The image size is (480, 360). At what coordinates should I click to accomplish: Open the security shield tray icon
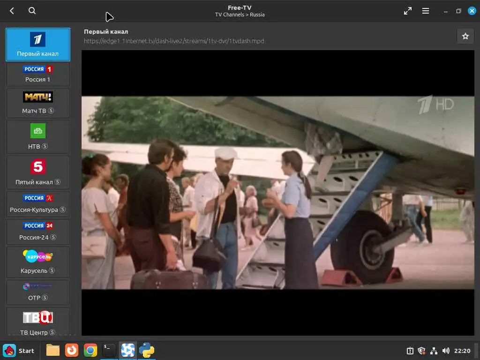421,351
